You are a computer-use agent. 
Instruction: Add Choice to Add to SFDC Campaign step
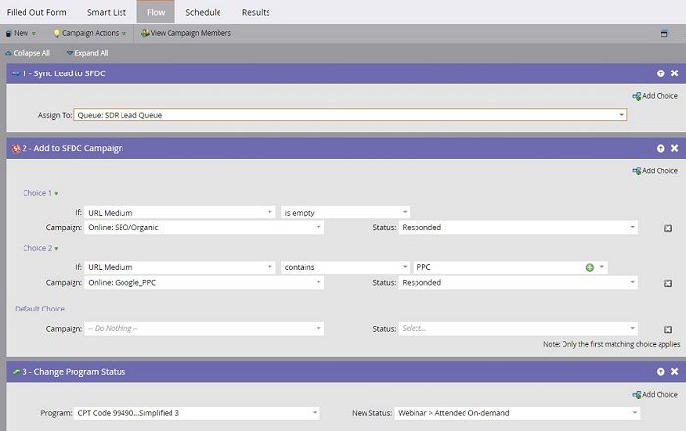[655, 170]
